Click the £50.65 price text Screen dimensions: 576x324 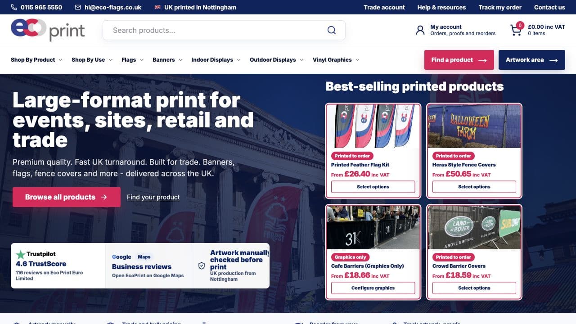458,174
